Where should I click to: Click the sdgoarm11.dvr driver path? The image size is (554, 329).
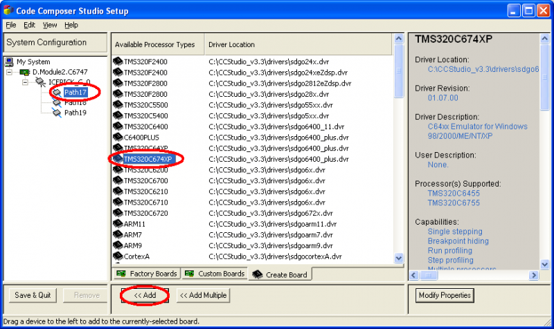272,224
